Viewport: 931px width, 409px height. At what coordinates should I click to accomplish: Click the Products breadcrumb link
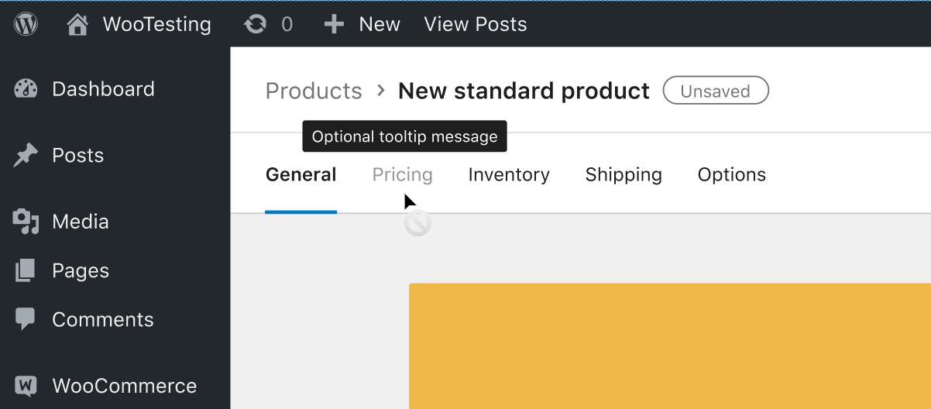click(x=314, y=91)
